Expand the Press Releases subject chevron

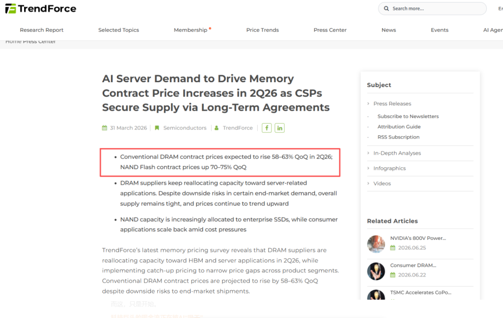coord(368,103)
